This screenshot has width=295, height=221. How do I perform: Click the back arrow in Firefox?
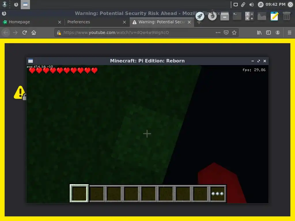6,33
